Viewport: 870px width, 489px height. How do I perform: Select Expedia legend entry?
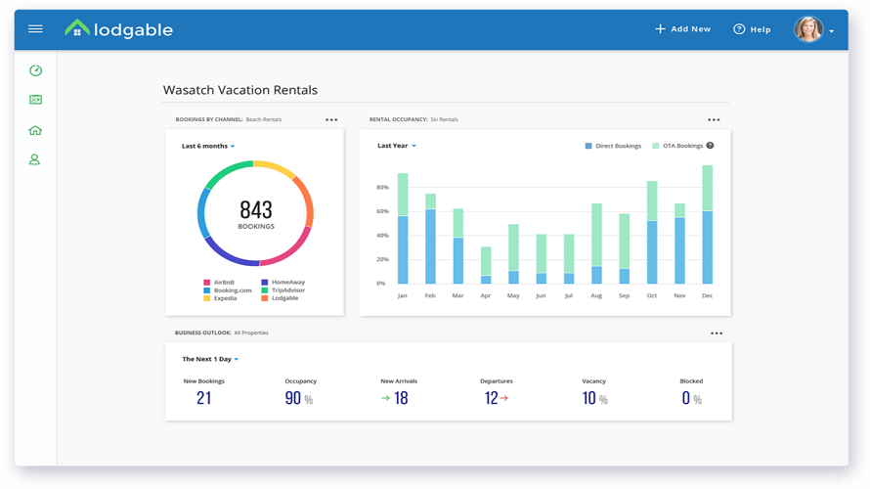(220, 298)
